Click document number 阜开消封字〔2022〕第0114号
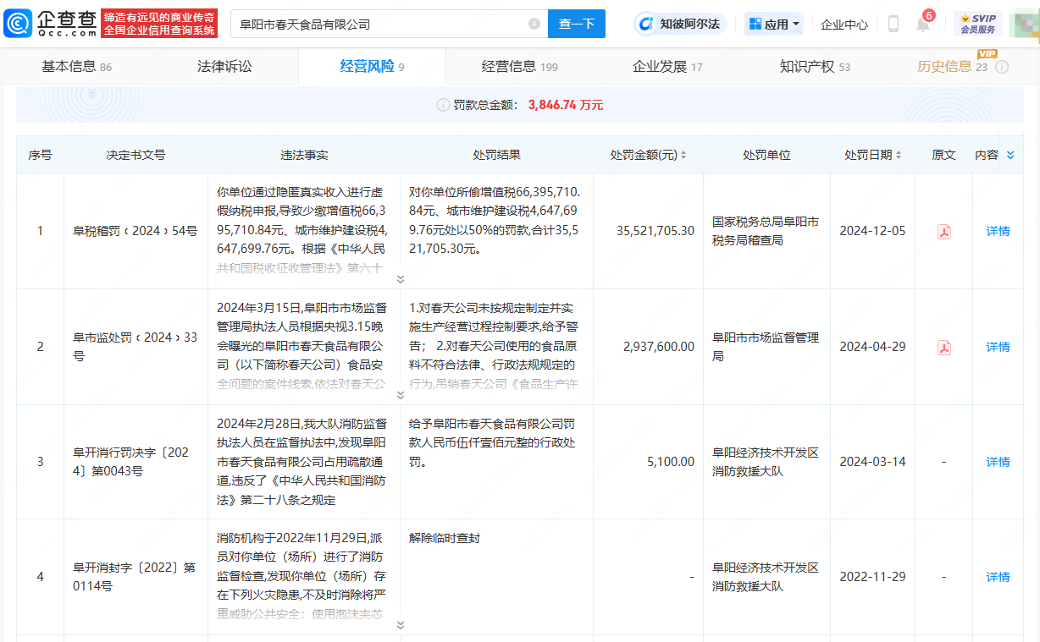This screenshot has width=1040, height=642. 136,577
